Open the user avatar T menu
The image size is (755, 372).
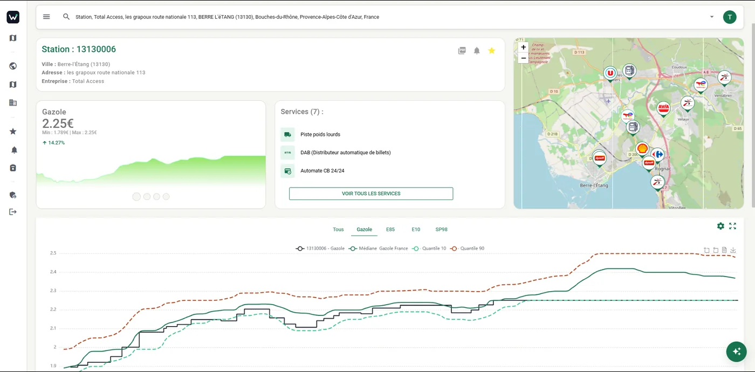pyautogui.click(x=730, y=17)
